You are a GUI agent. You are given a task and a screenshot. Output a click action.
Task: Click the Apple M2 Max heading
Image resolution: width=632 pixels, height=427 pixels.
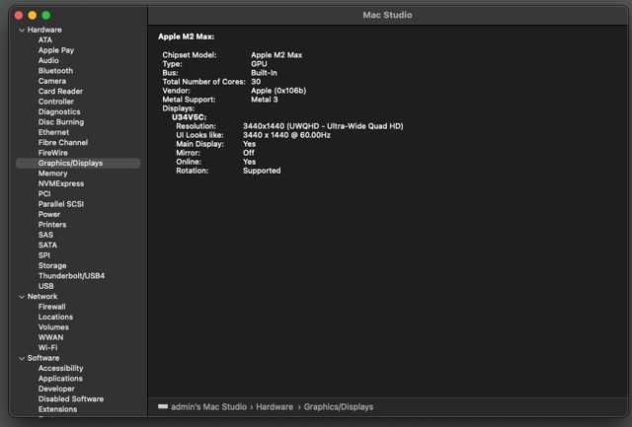pyautogui.click(x=187, y=36)
